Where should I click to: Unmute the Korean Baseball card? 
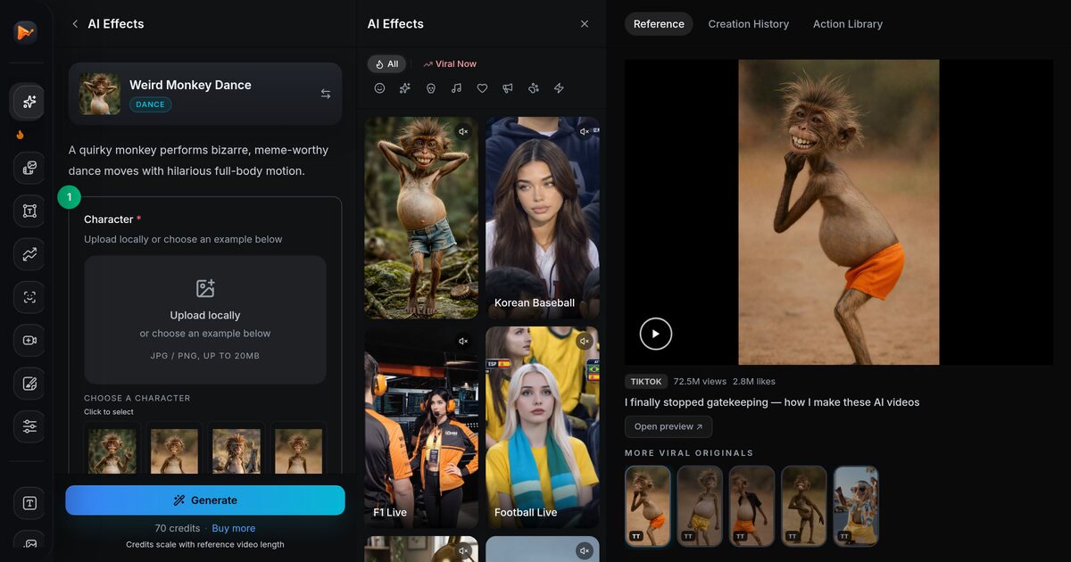585,132
